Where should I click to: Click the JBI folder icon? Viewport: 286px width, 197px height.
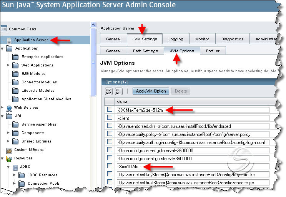(x=9, y=116)
